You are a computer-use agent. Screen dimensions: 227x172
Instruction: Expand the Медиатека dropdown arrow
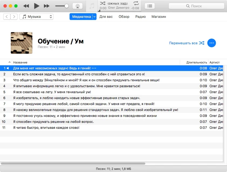tap(94, 17)
